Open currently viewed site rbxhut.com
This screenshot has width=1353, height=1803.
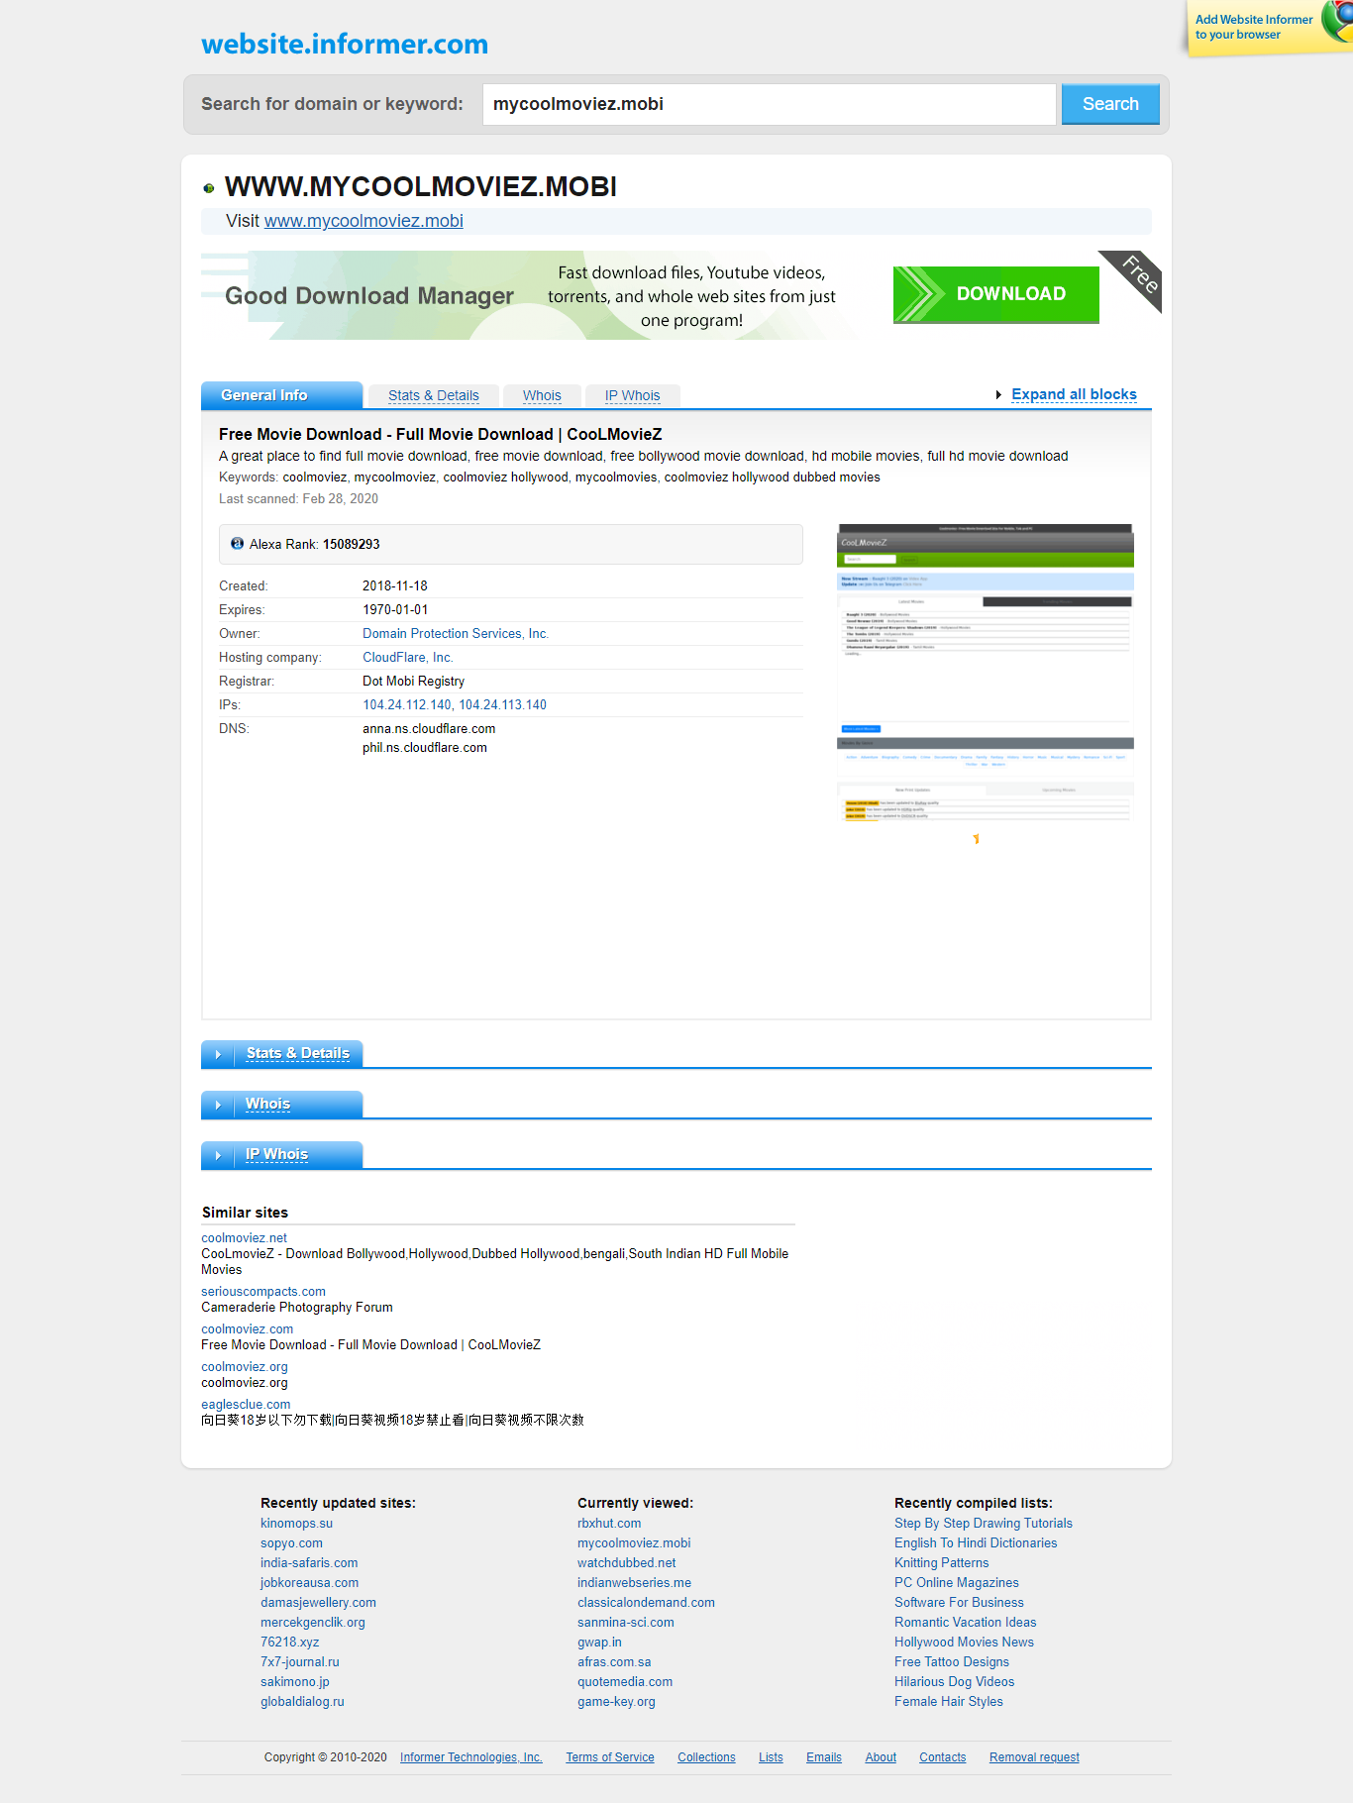609,1524
